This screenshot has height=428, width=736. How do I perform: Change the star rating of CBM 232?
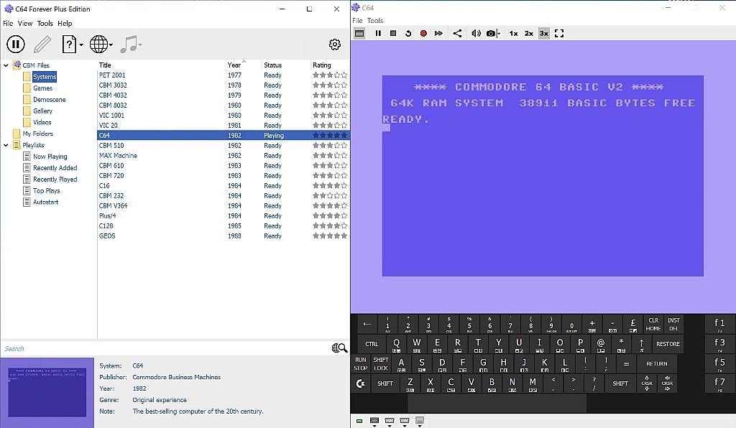click(x=330, y=195)
